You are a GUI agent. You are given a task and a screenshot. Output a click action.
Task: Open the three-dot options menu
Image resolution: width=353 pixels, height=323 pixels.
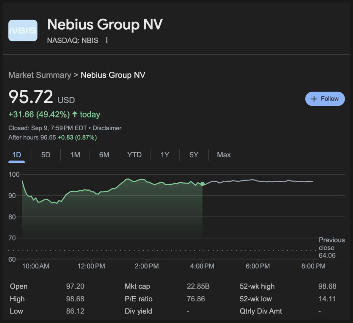(x=107, y=40)
